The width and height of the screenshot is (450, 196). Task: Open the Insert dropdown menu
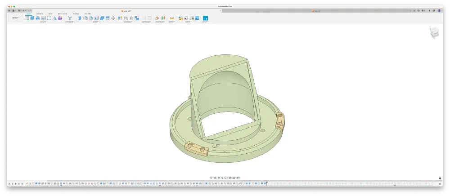pos(188,22)
